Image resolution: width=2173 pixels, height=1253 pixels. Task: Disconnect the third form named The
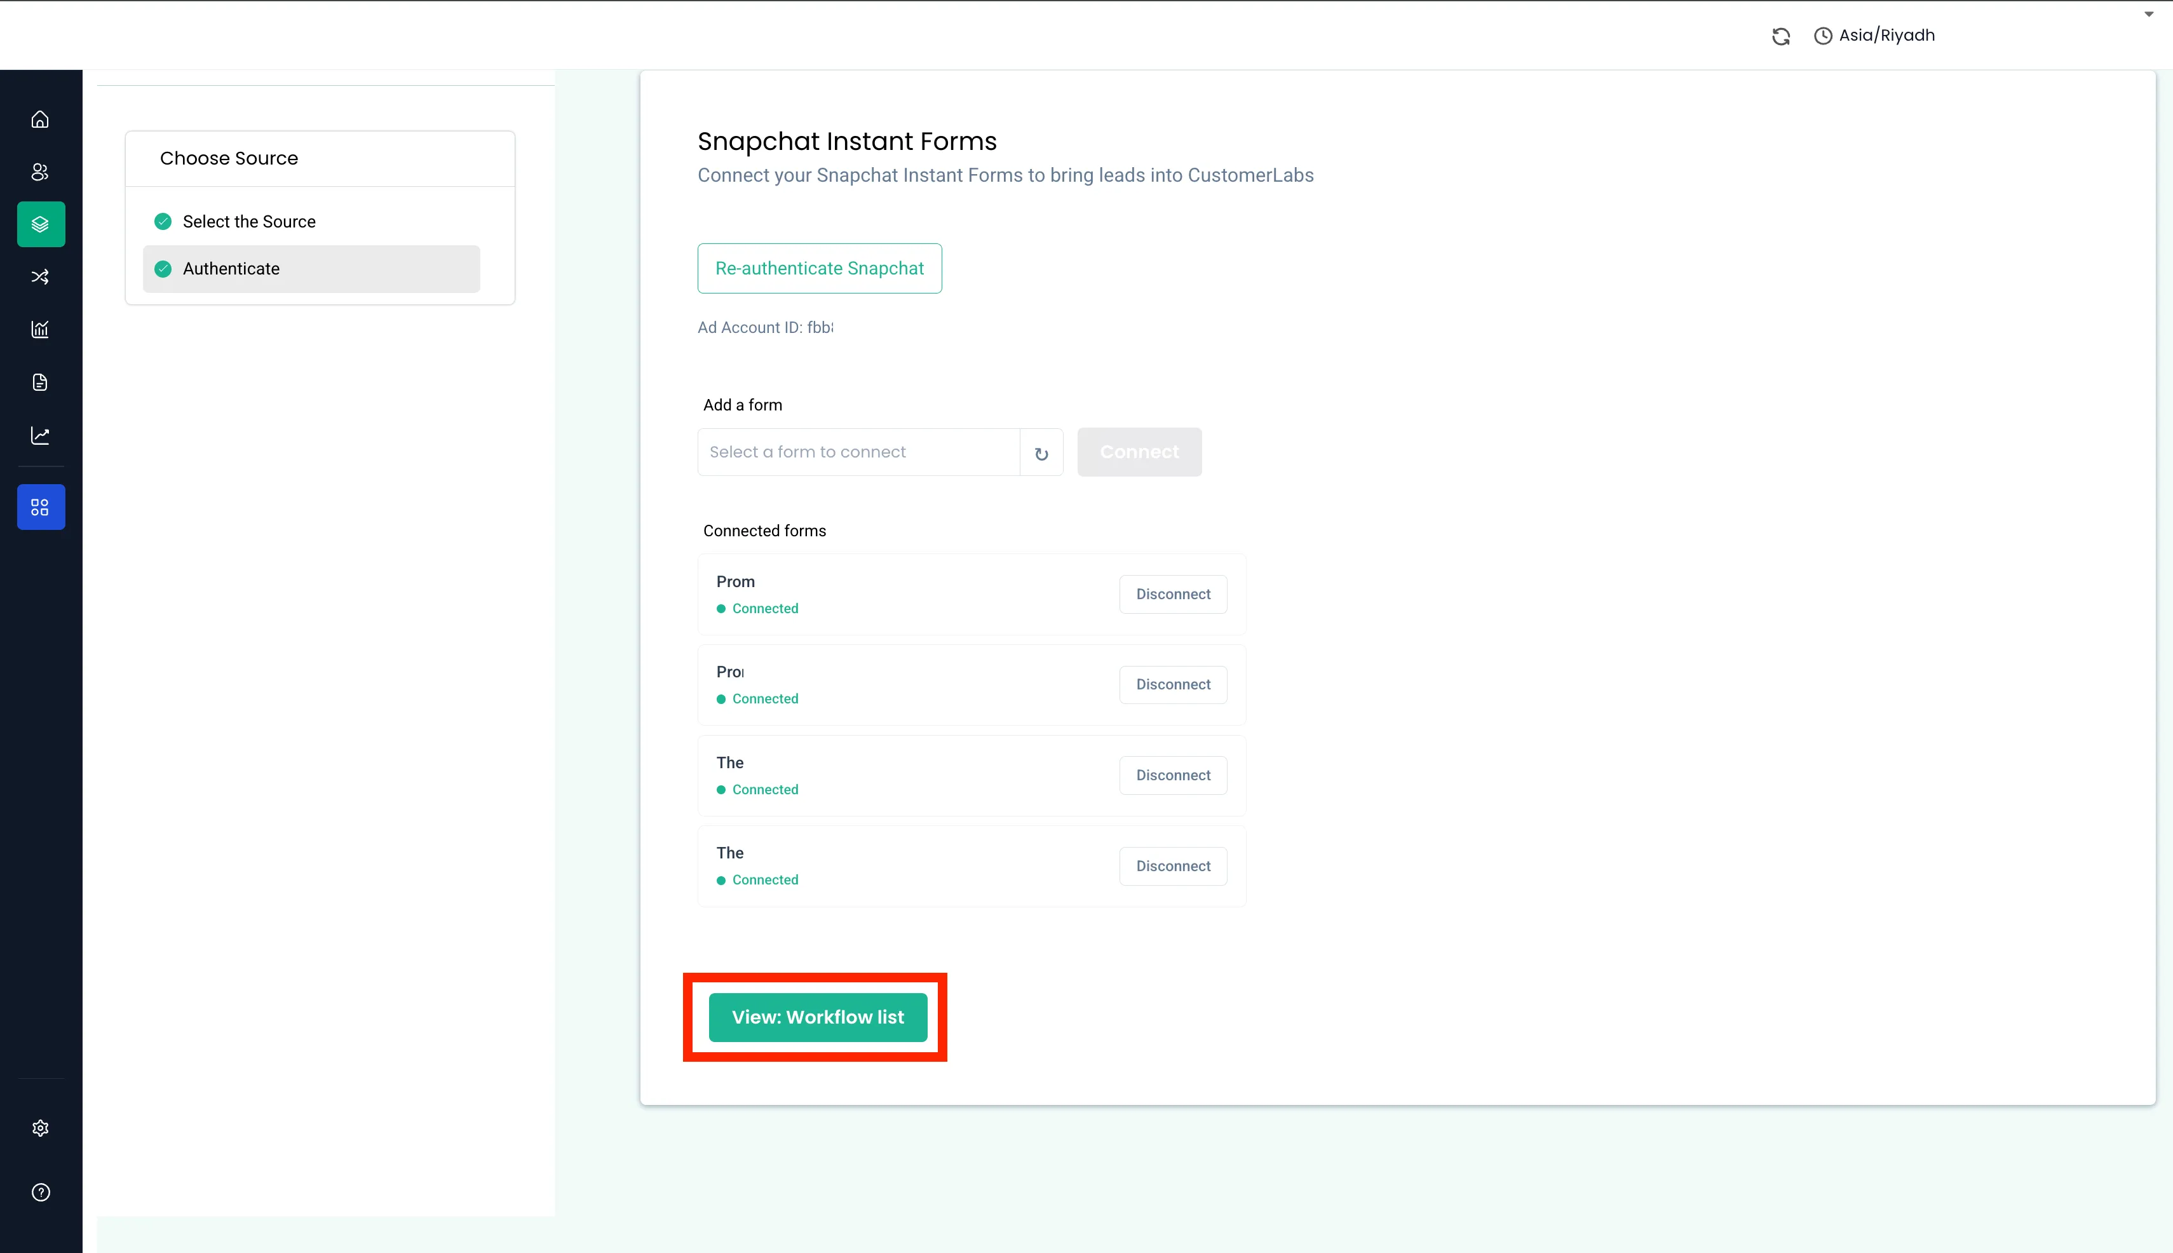point(1173,775)
